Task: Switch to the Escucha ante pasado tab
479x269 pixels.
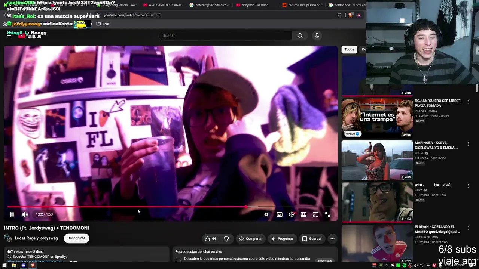Action: click(302, 5)
